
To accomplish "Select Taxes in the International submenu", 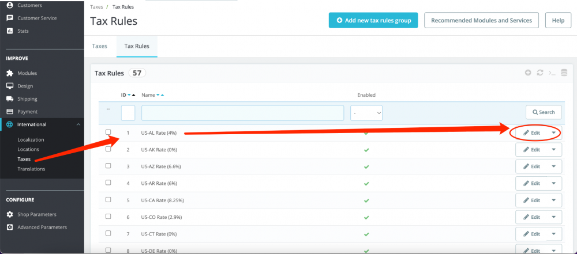I will [x=24, y=159].
